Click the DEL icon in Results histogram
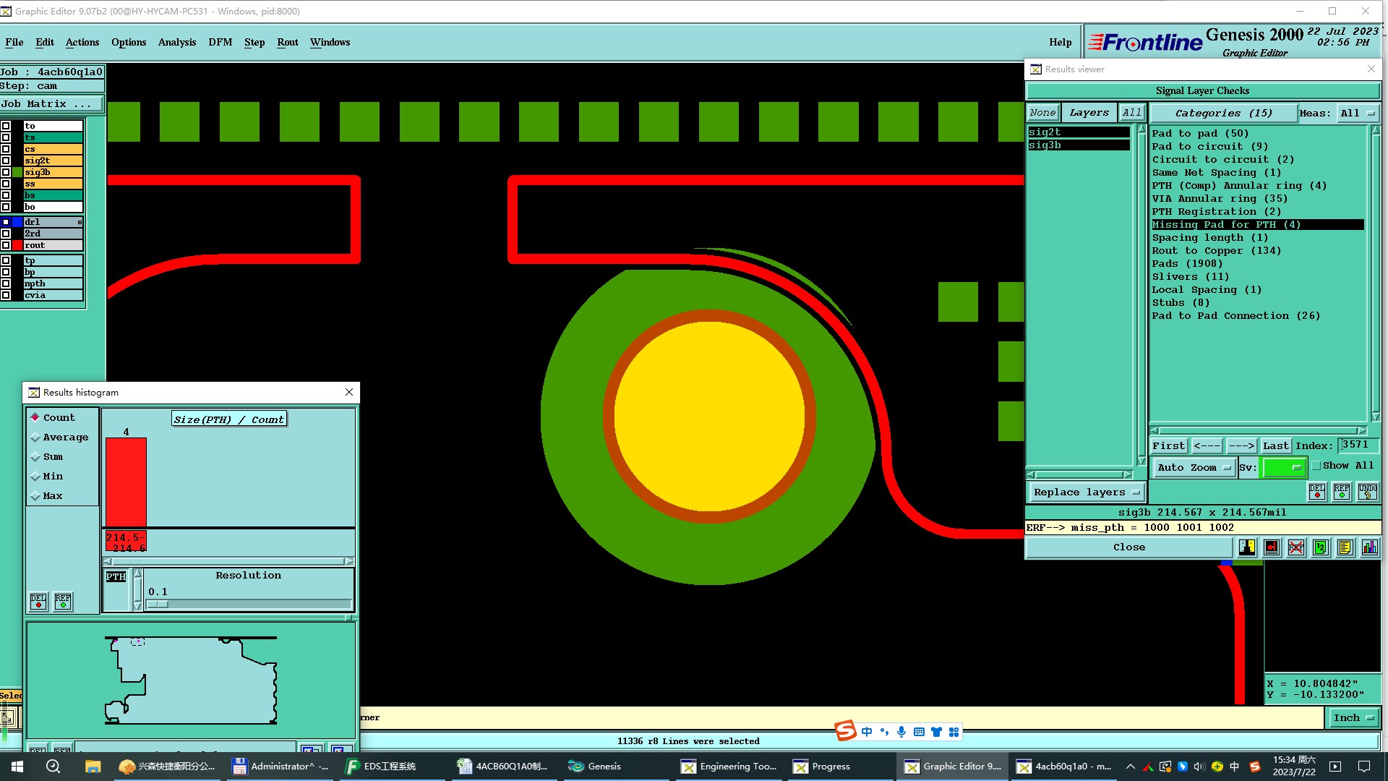 click(38, 602)
